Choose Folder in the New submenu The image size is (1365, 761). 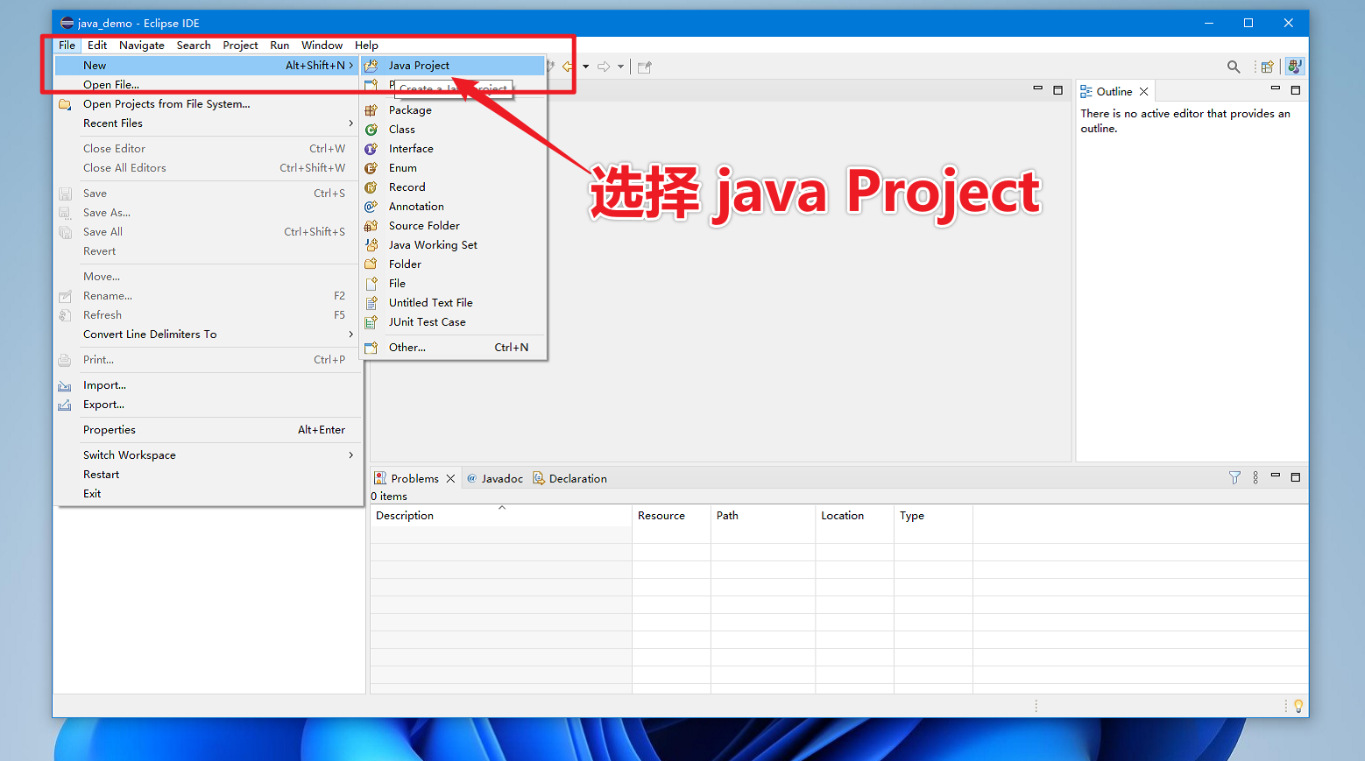pyautogui.click(x=454, y=264)
